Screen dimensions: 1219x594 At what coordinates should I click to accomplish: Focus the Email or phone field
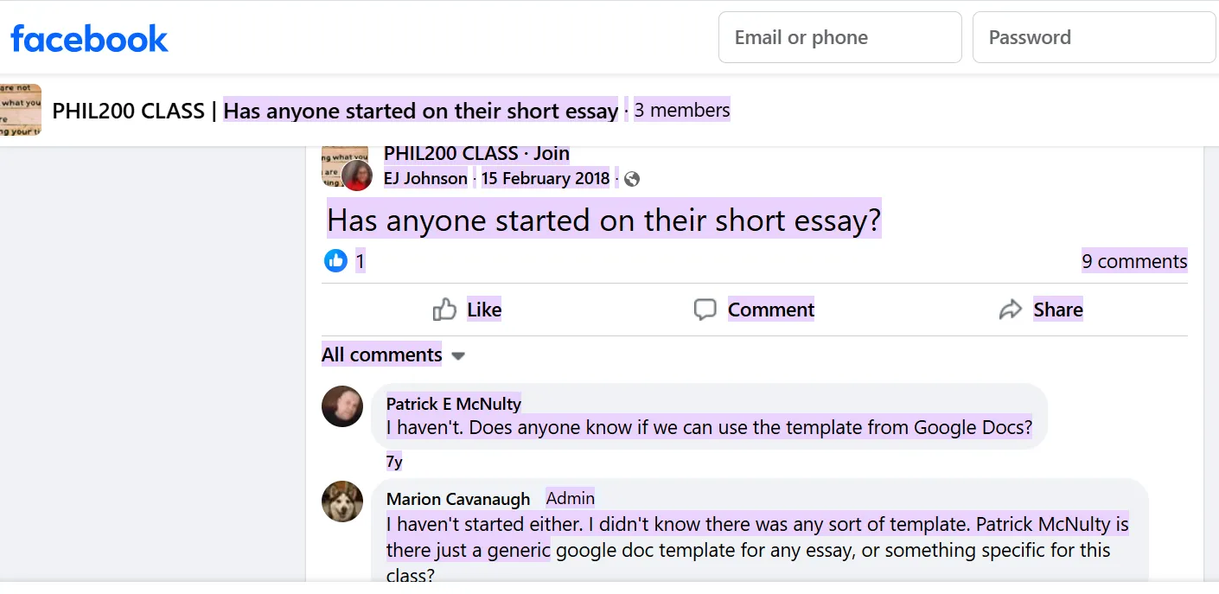(x=839, y=37)
